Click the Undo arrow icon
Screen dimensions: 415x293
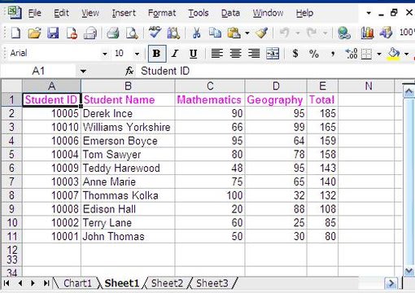coord(285,33)
